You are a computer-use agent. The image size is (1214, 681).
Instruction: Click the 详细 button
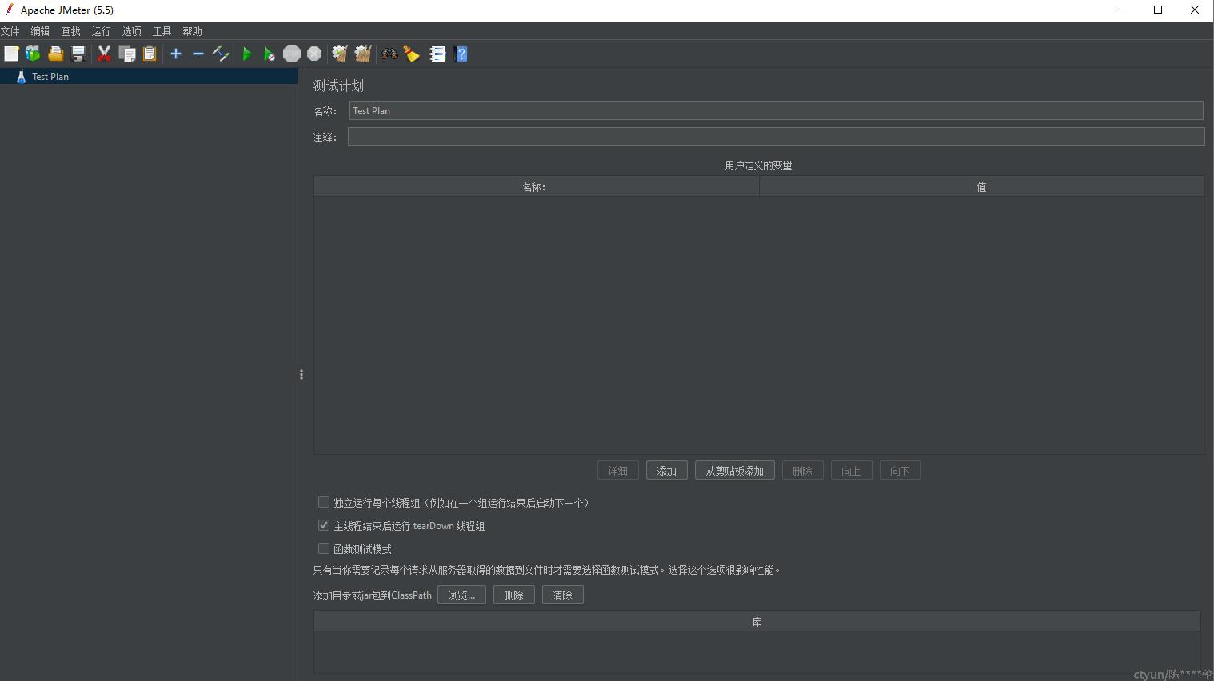pyautogui.click(x=618, y=470)
